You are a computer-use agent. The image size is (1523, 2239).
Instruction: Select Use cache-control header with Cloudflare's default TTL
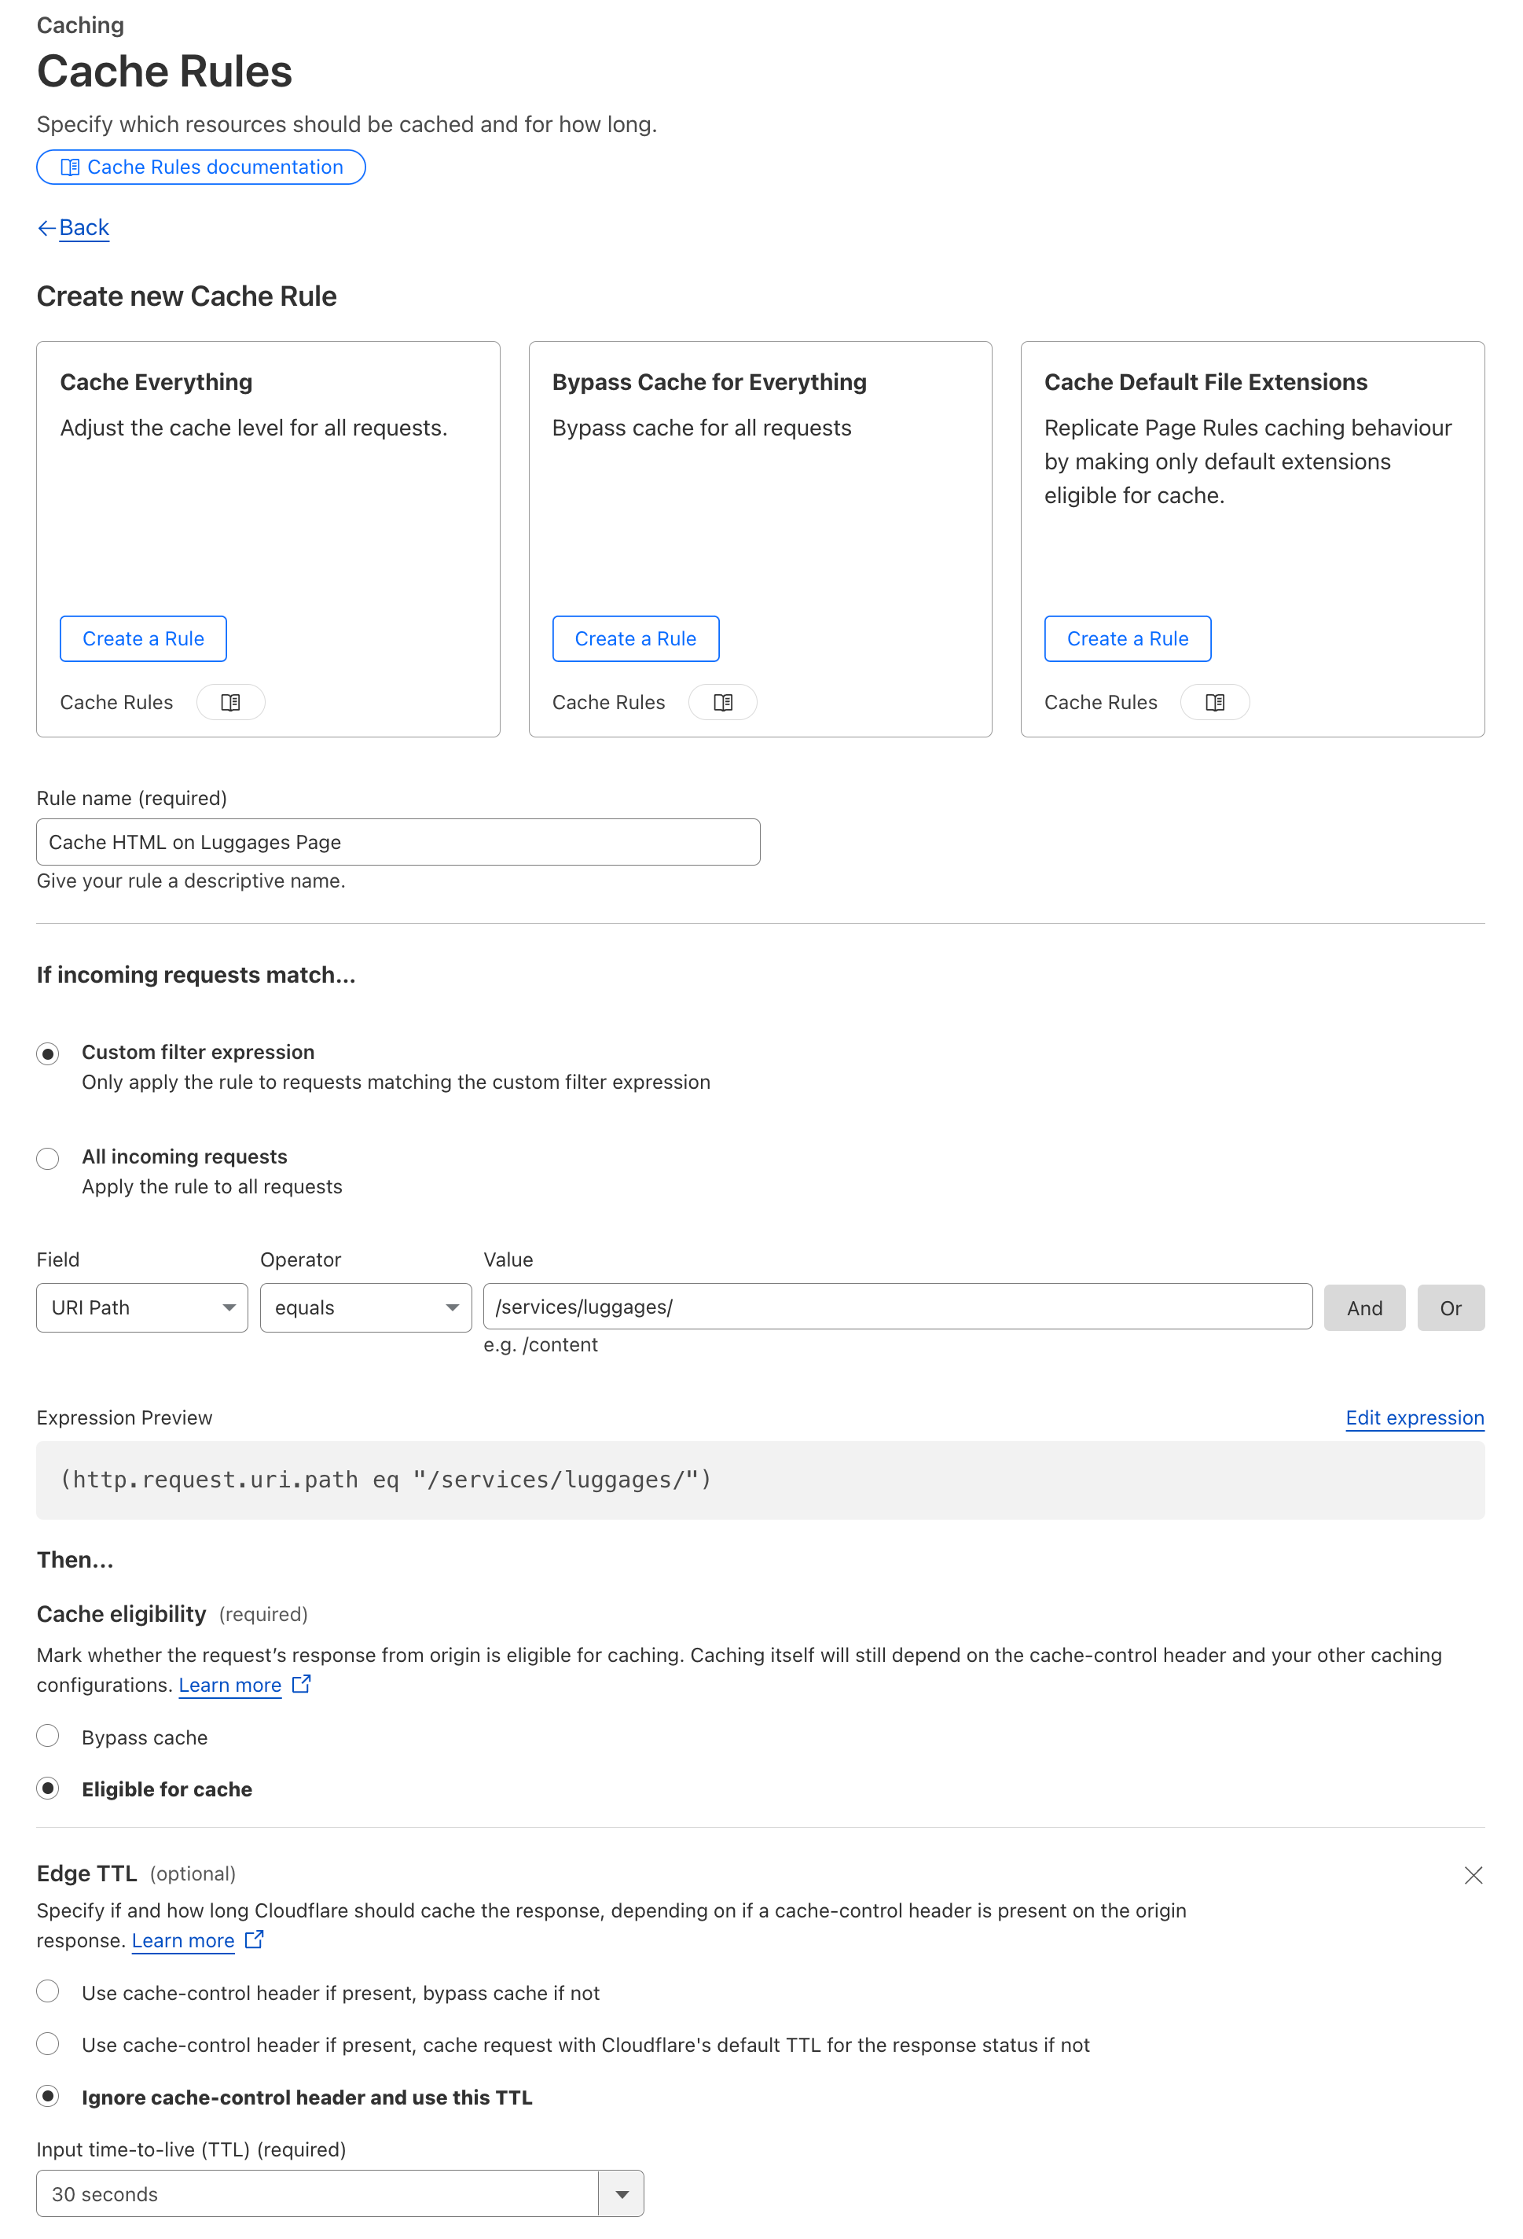pos(48,2043)
